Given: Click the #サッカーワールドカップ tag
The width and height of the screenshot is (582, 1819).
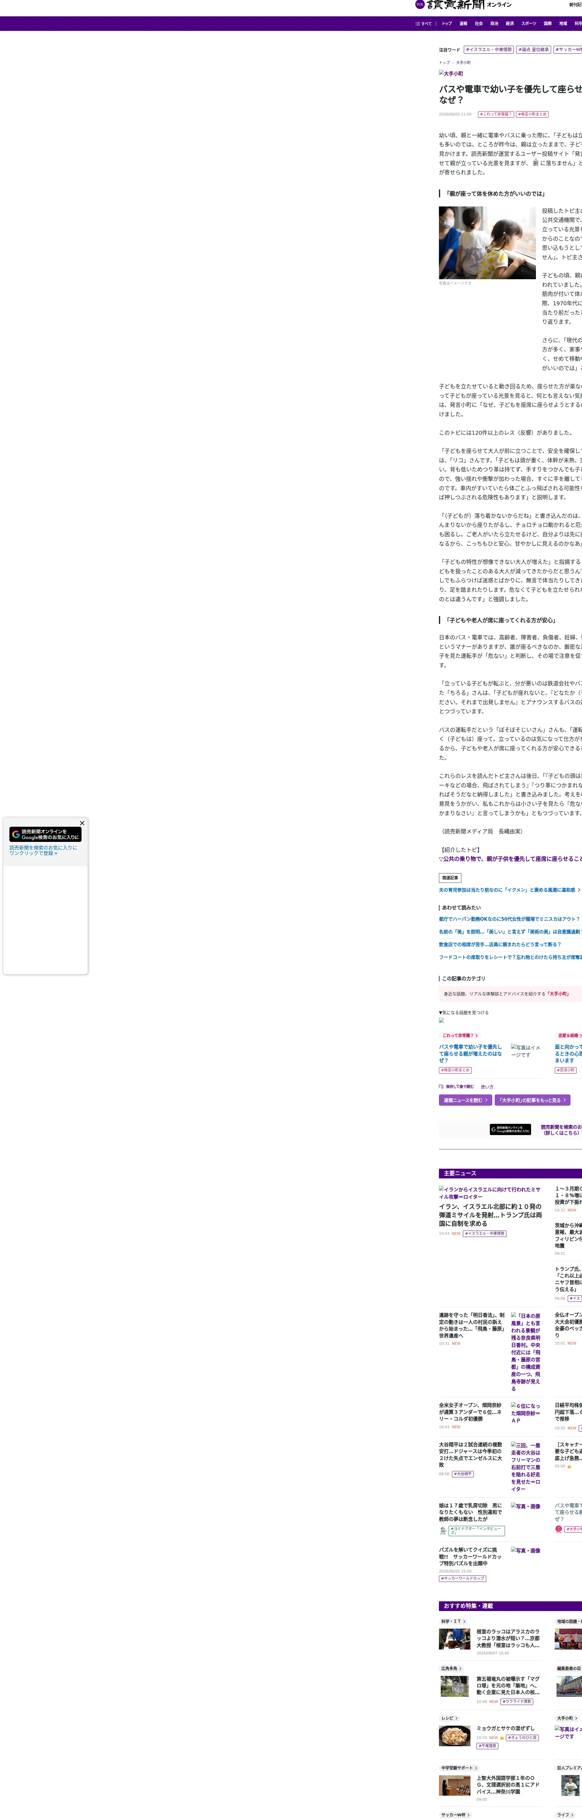Looking at the screenshot, I should [463, 1578].
